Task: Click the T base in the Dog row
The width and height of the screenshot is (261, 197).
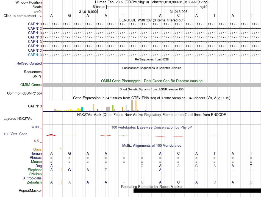Action: click(251, 166)
